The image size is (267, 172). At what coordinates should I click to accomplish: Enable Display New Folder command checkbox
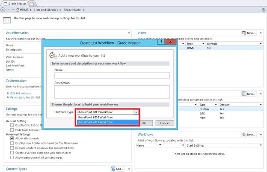pyautogui.click(x=12, y=143)
